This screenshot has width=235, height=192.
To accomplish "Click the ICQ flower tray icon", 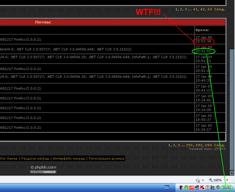I will tap(186, 188).
